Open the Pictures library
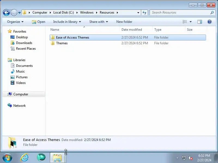The height and width of the screenshot is (163, 218). point(22,77)
